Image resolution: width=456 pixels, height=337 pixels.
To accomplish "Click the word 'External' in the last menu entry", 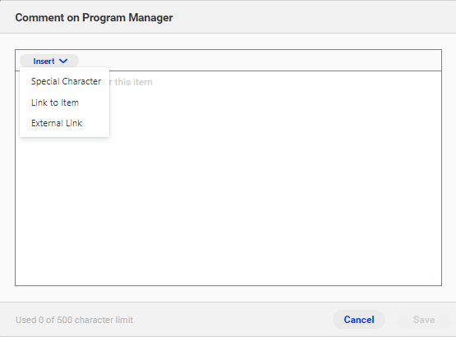I will [x=47, y=123].
